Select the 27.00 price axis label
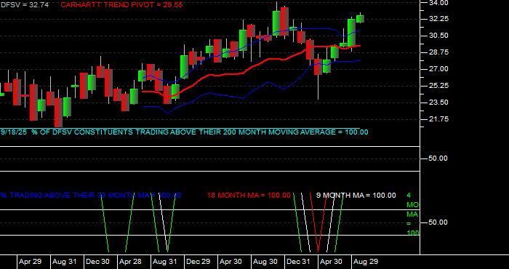The width and height of the screenshot is (509, 269). [438, 69]
